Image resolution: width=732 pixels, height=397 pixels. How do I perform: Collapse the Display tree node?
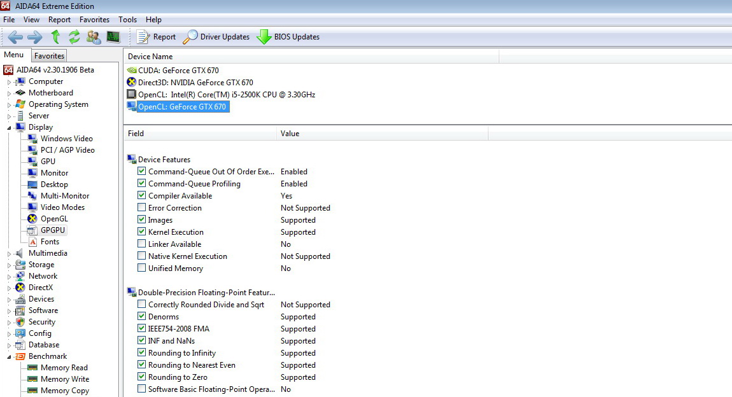(9, 127)
